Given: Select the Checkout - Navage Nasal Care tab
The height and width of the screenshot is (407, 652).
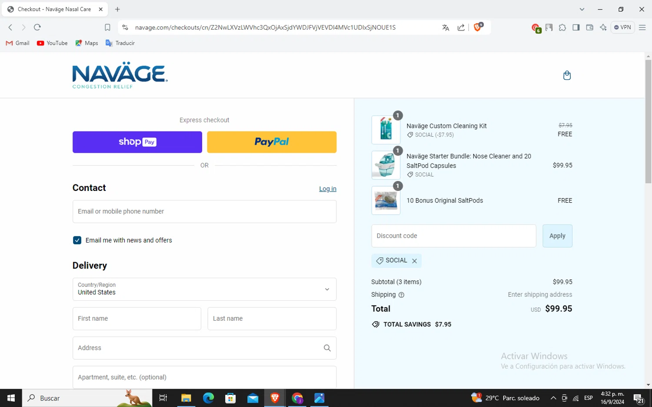Looking at the screenshot, I should point(55,9).
